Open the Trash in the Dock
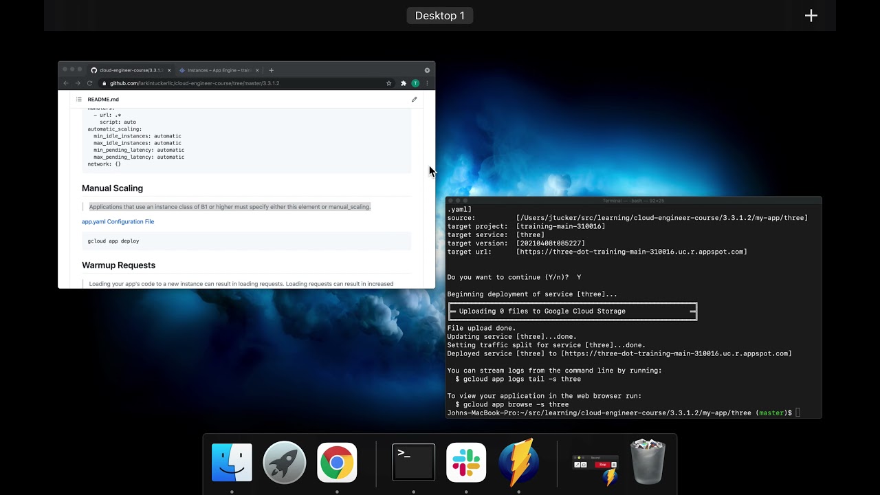 pyautogui.click(x=648, y=462)
